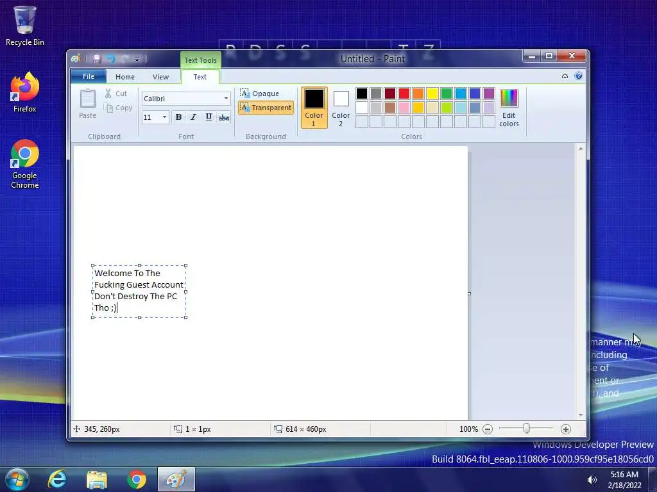This screenshot has height=492, width=657.
Task: Toggle Underline text formatting
Action: [x=209, y=117]
